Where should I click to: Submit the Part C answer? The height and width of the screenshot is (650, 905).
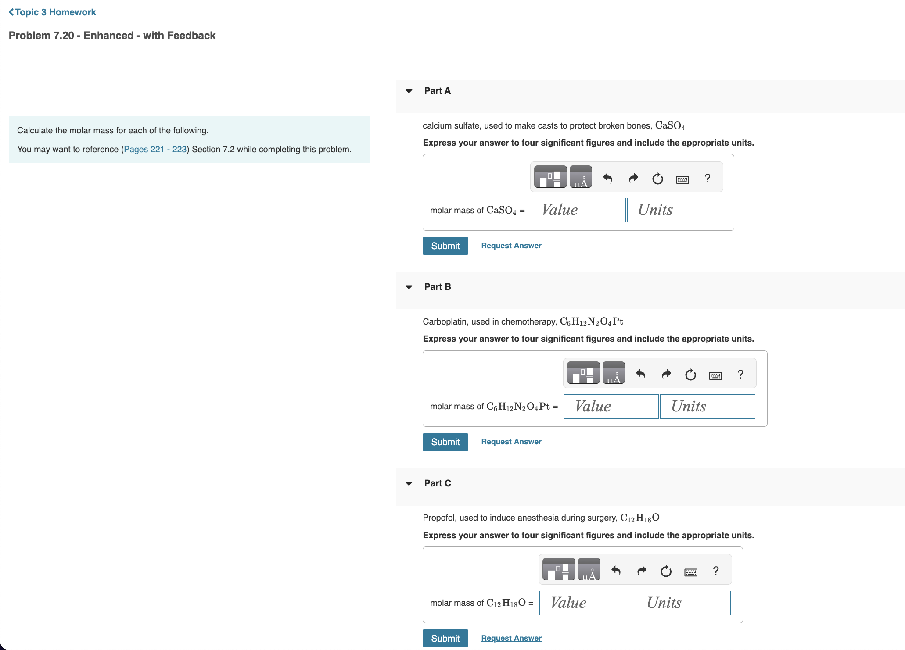tap(445, 638)
